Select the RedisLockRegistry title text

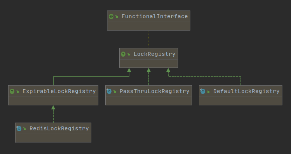pos(59,129)
